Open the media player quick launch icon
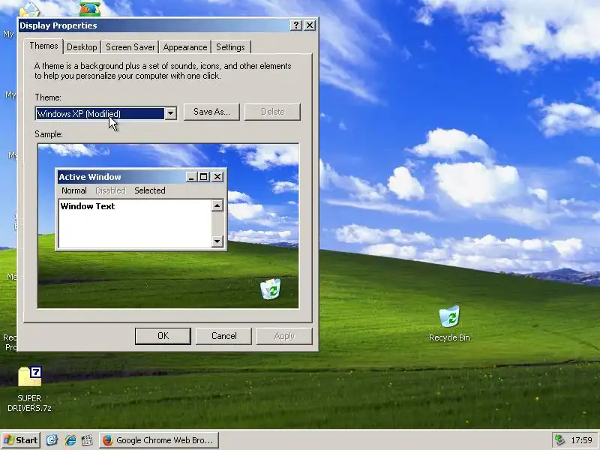The height and width of the screenshot is (450, 600). tap(87, 440)
